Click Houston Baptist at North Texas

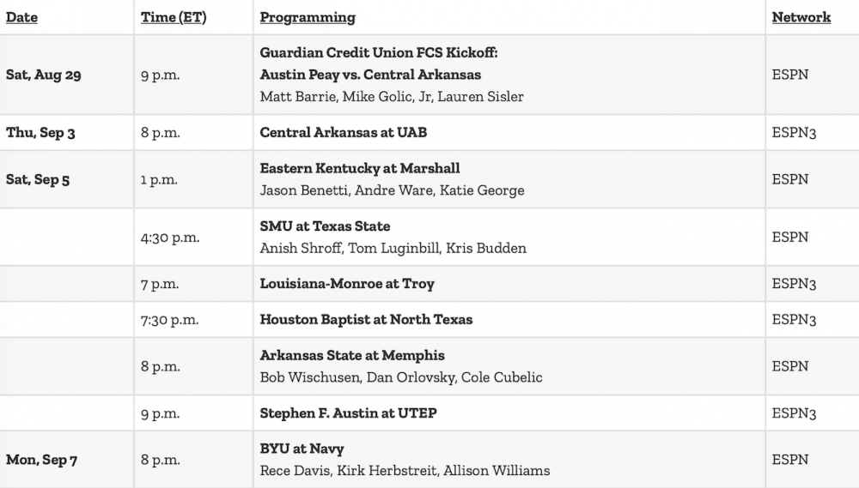pos(366,320)
